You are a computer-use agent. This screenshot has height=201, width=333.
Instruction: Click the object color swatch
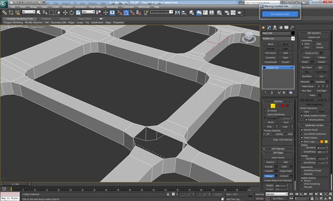pyautogui.click(x=293, y=33)
